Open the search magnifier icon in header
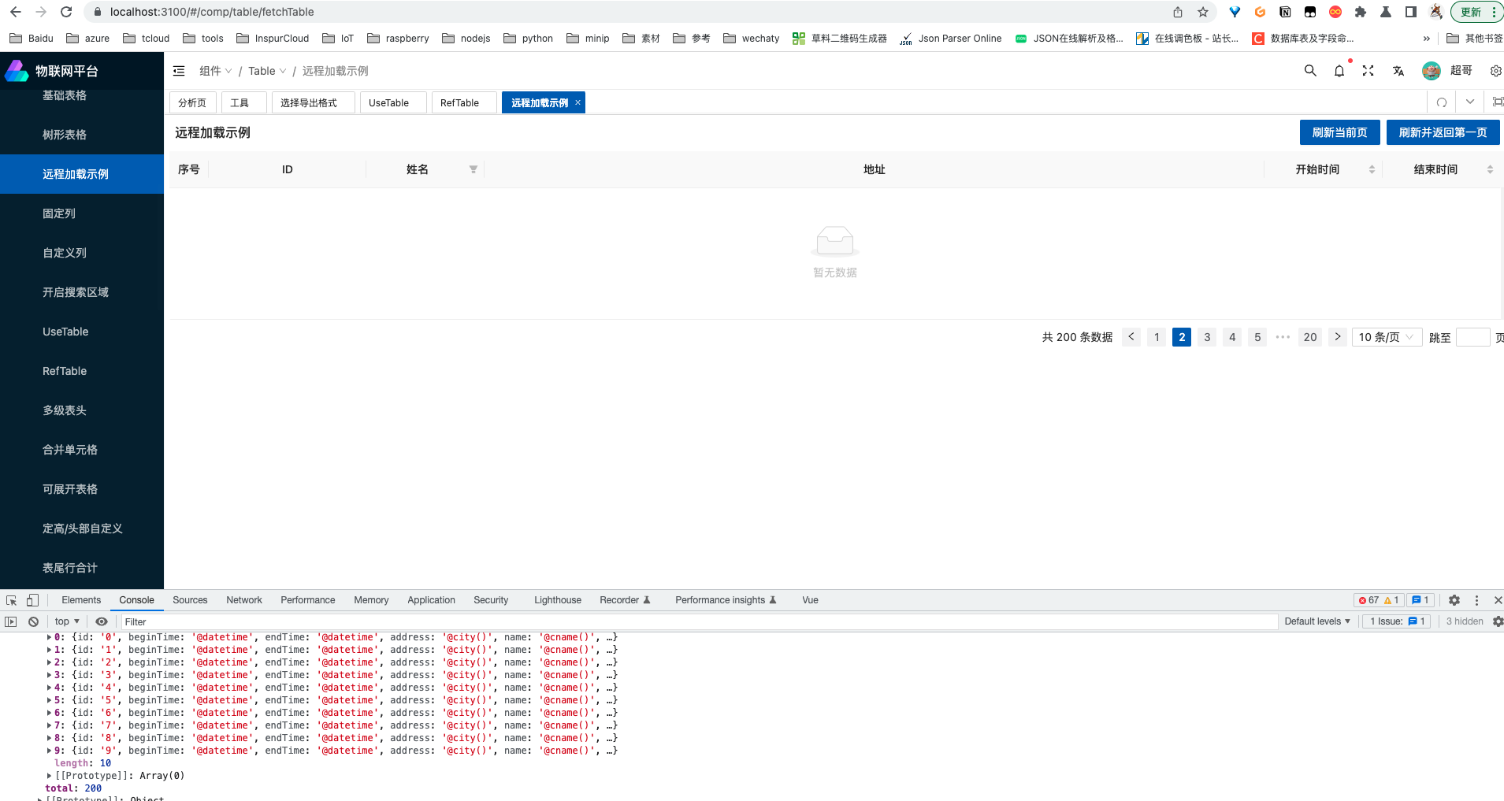This screenshot has width=1504, height=801. point(1310,71)
